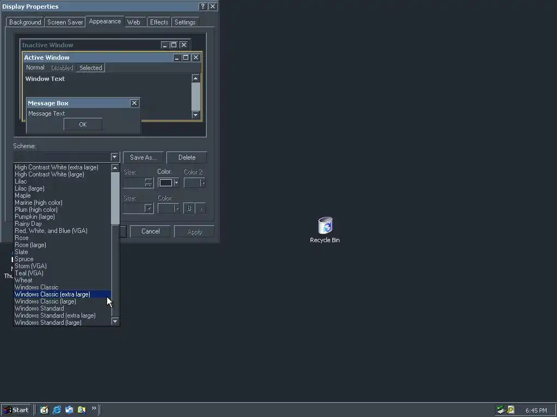Click the Delete scheme button
This screenshot has width=557, height=417.
click(187, 157)
